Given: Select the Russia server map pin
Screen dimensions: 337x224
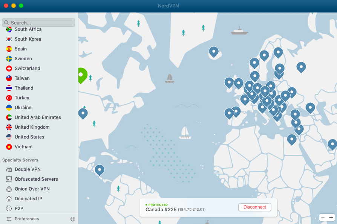Looking at the screenshot, I should pos(301,67).
